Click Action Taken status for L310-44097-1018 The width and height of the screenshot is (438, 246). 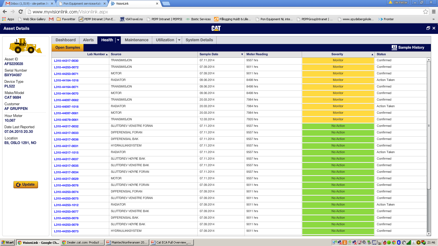[x=385, y=106]
